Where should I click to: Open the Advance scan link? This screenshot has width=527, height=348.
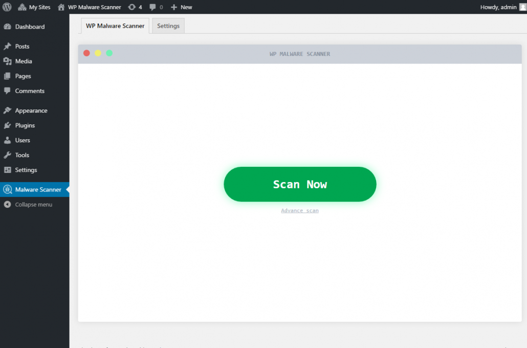300,210
